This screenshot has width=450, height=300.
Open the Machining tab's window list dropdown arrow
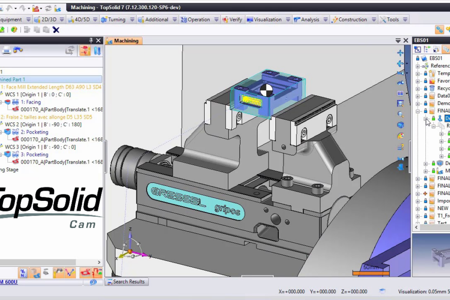click(x=398, y=41)
